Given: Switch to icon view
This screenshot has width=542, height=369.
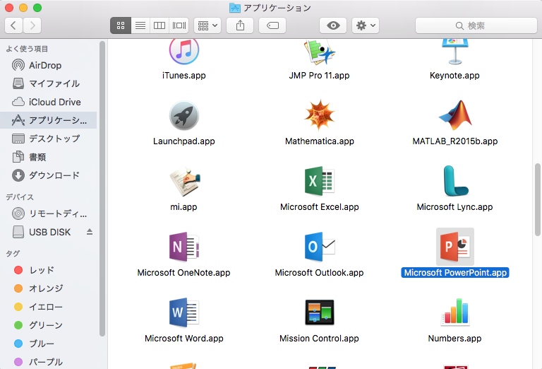Looking at the screenshot, I should [x=121, y=25].
